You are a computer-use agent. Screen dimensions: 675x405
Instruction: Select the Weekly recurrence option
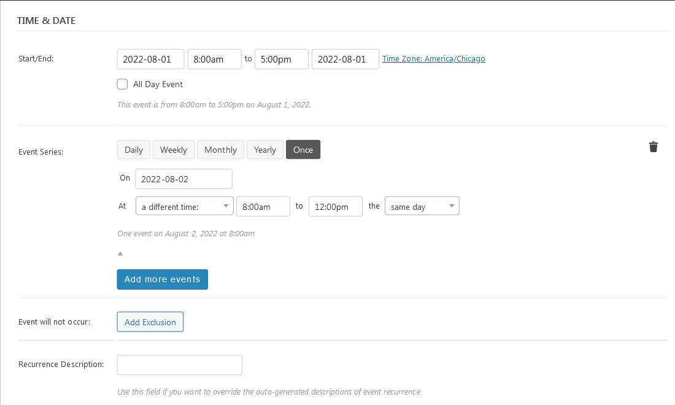tap(174, 150)
